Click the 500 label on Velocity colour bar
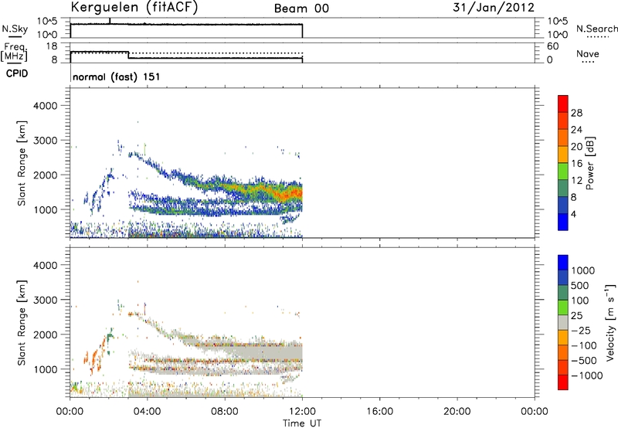Image resolution: width=618 pixels, height=428 pixels. point(580,285)
